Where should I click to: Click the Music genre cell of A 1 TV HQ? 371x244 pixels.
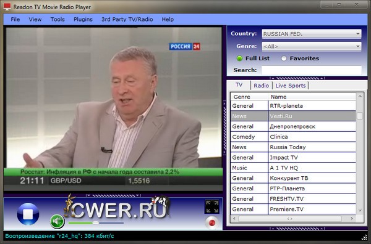(x=249, y=168)
